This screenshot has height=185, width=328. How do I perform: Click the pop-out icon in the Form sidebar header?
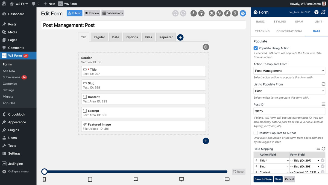click(x=323, y=12)
